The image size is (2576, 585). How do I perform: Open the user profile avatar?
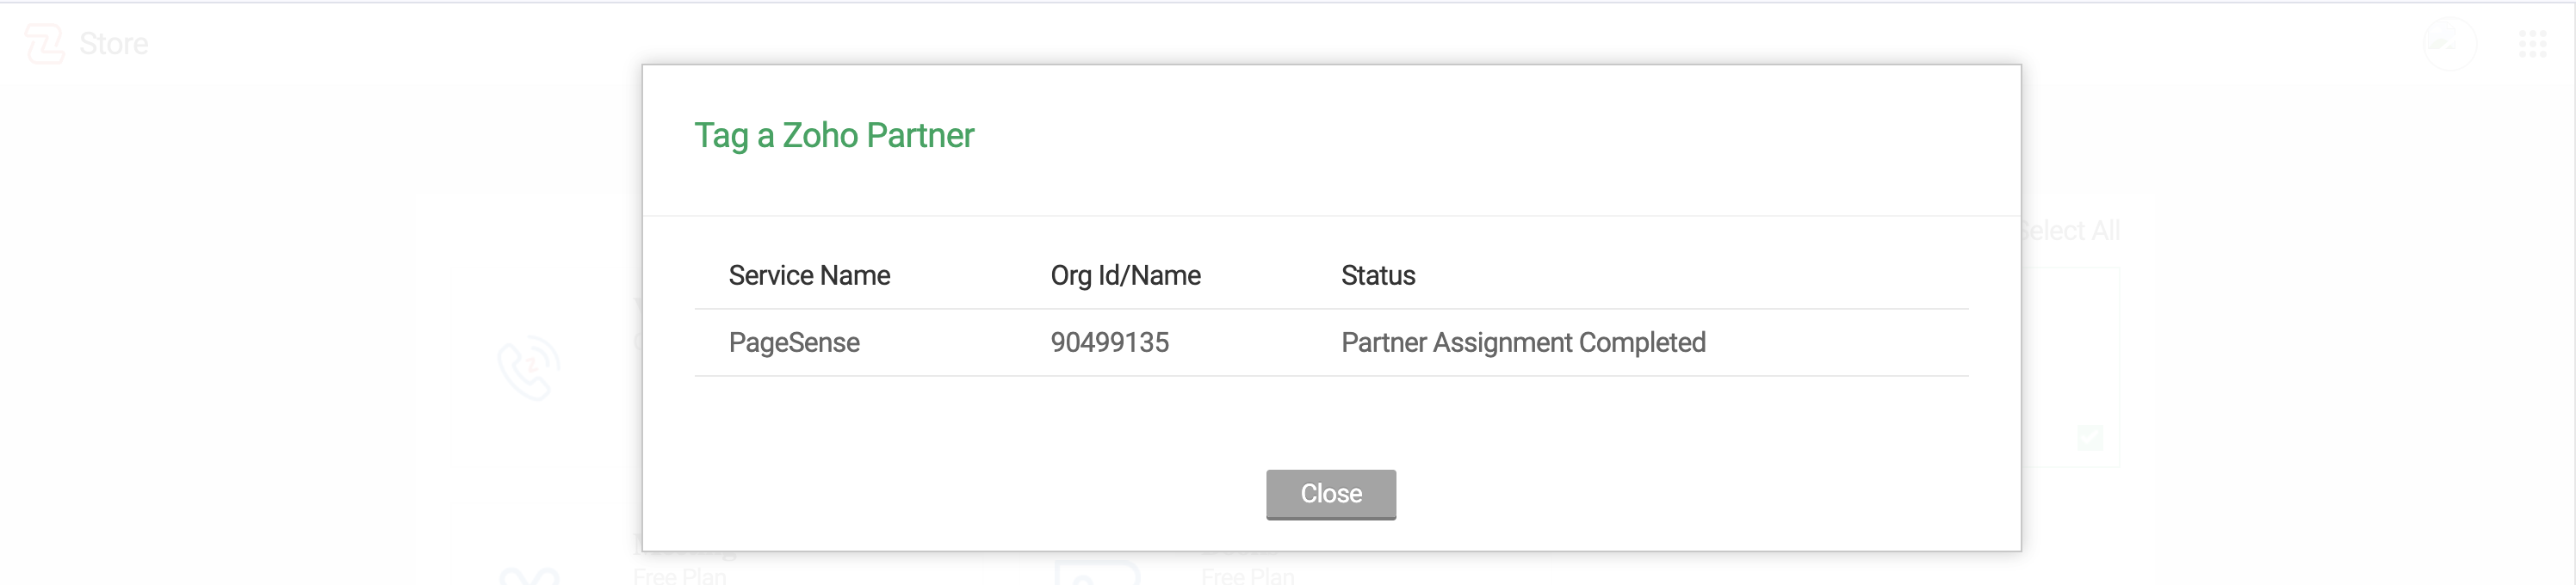(2449, 44)
